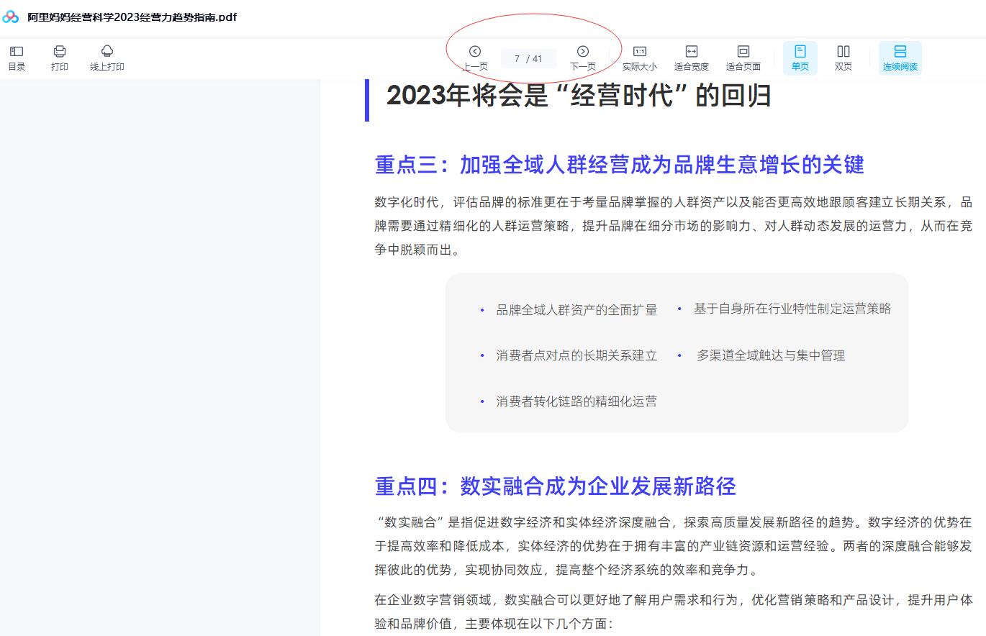
Task: Click the current page number field
Action: (517, 59)
